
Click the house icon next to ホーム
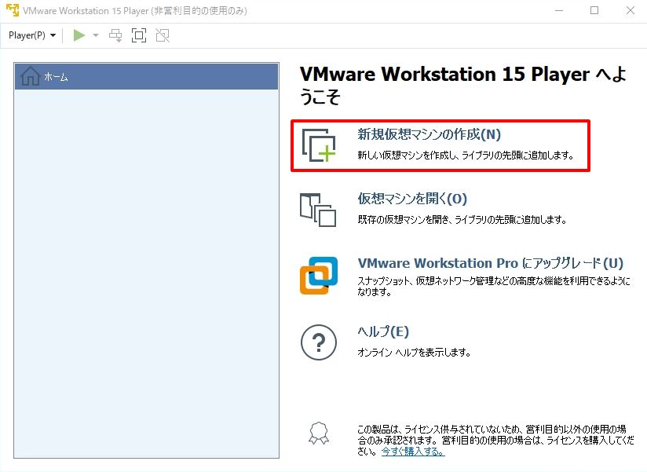point(31,76)
